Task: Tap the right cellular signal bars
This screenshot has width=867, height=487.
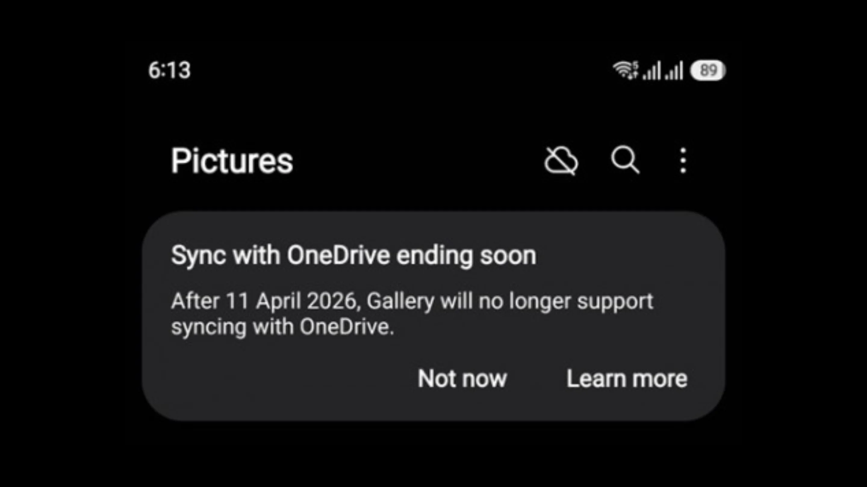Action: click(x=674, y=71)
